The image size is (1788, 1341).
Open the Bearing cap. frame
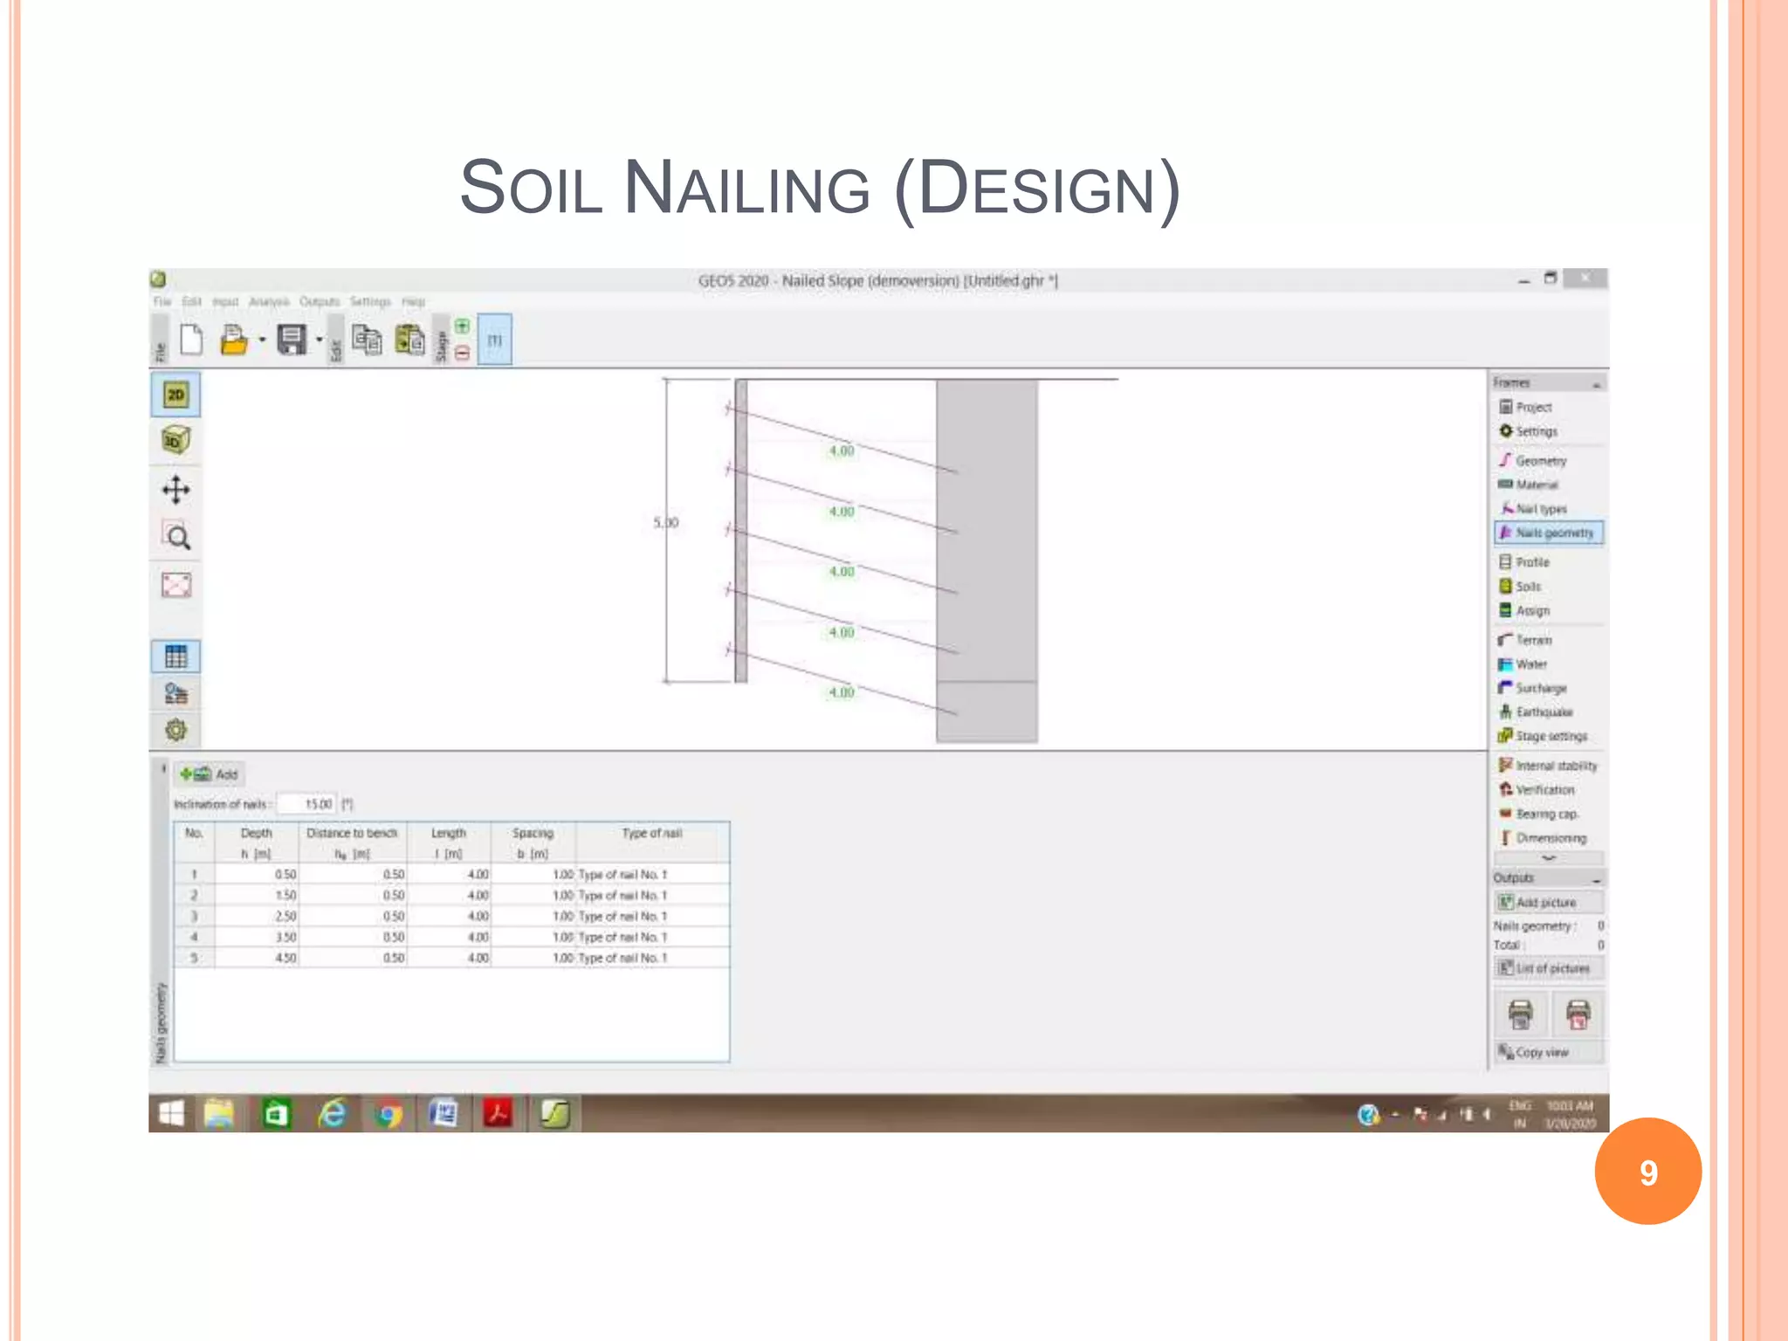point(1549,814)
